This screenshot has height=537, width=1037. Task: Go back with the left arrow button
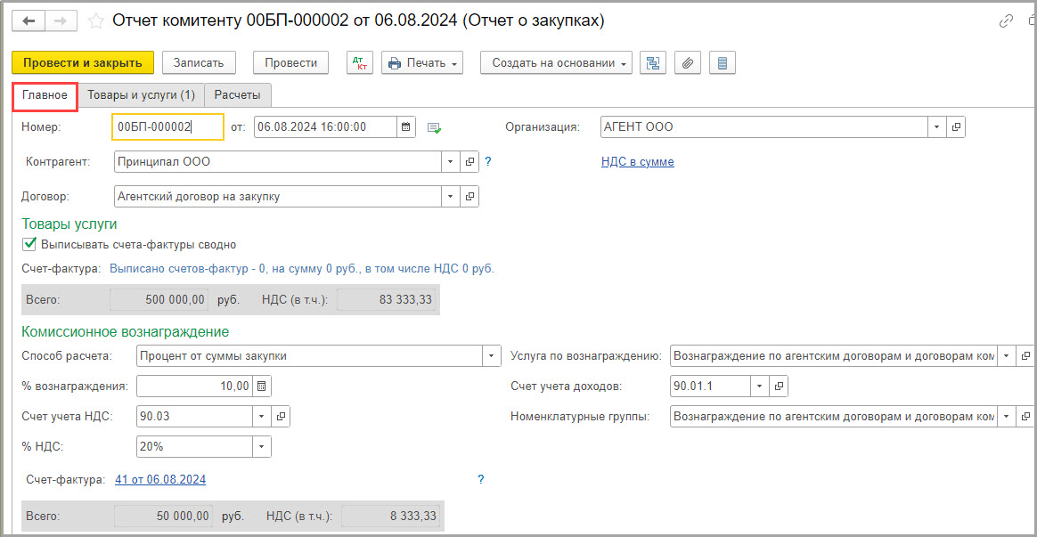click(29, 21)
